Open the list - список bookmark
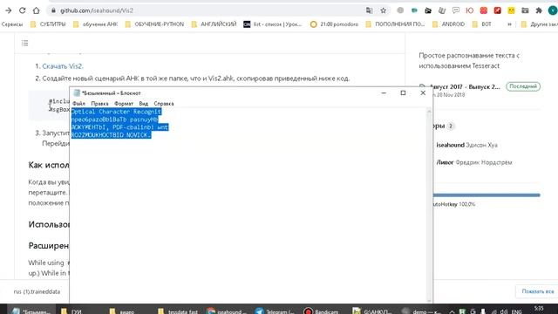Screen dimensions: 558x314 pyautogui.click(x=273, y=24)
